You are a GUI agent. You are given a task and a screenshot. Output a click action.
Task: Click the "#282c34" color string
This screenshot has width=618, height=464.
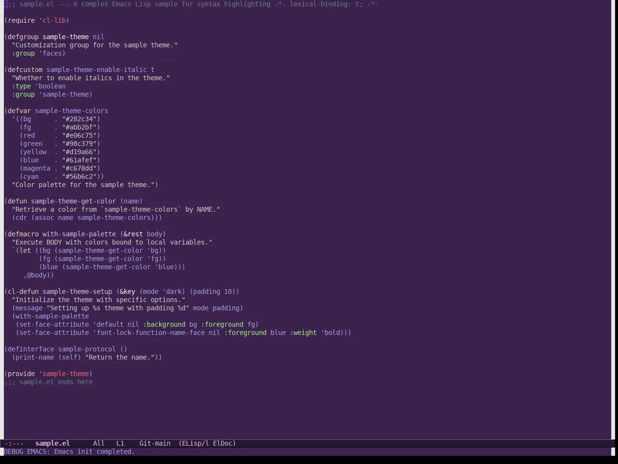click(x=79, y=119)
